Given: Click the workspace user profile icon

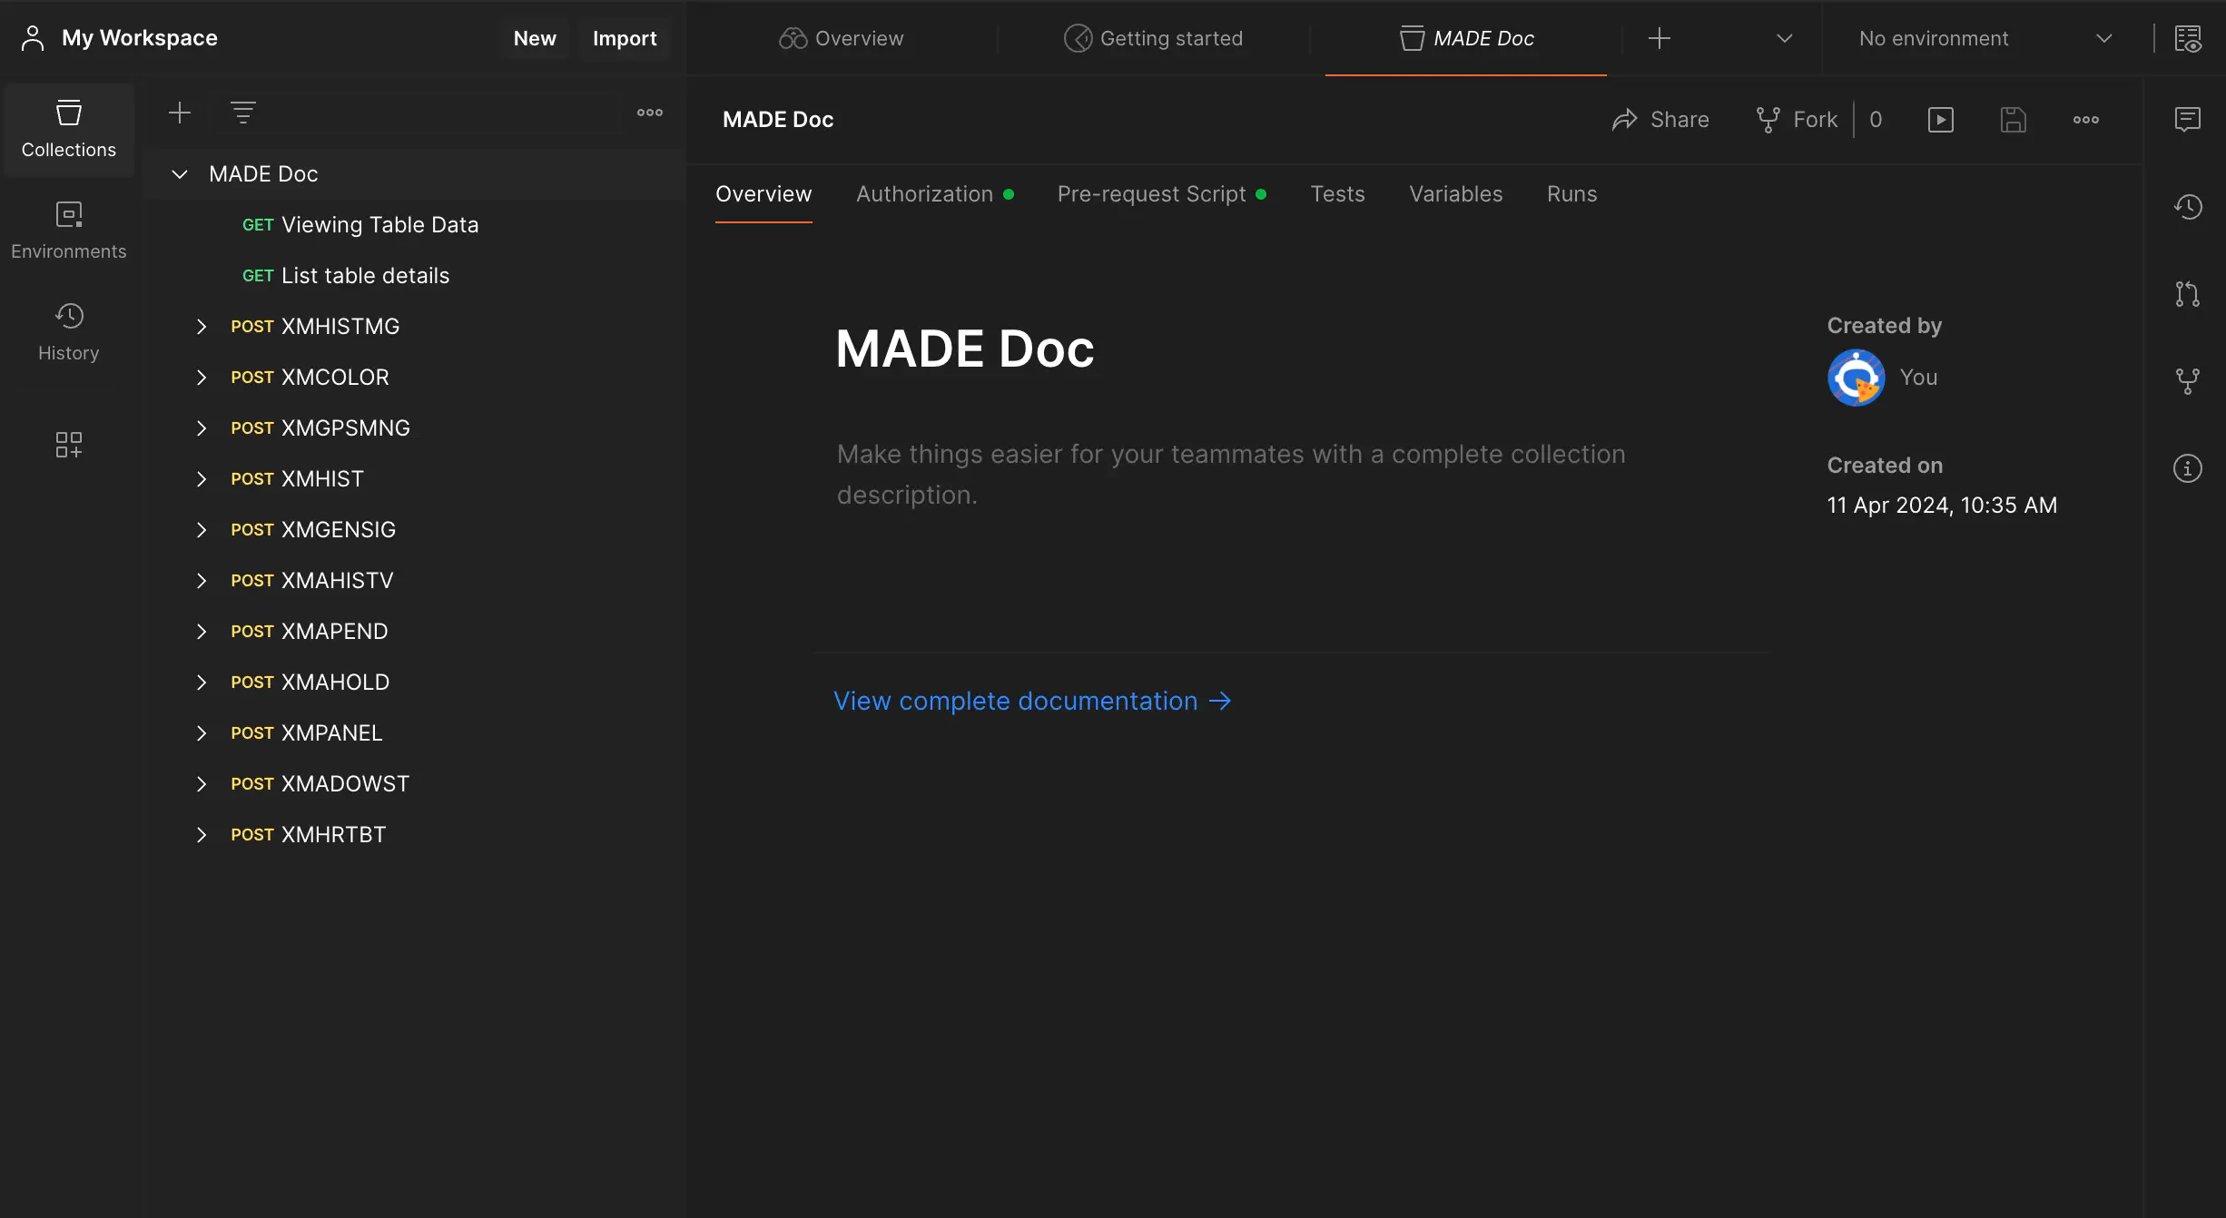Looking at the screenshot, I should click(x=33, y=38).
